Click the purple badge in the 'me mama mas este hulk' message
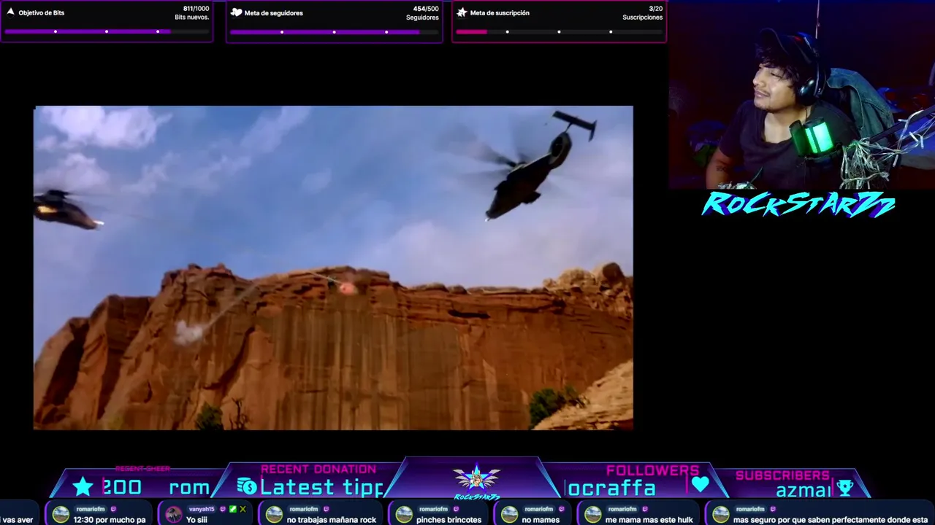The width and height of the screenshot is (935, 525). point(645,509)
